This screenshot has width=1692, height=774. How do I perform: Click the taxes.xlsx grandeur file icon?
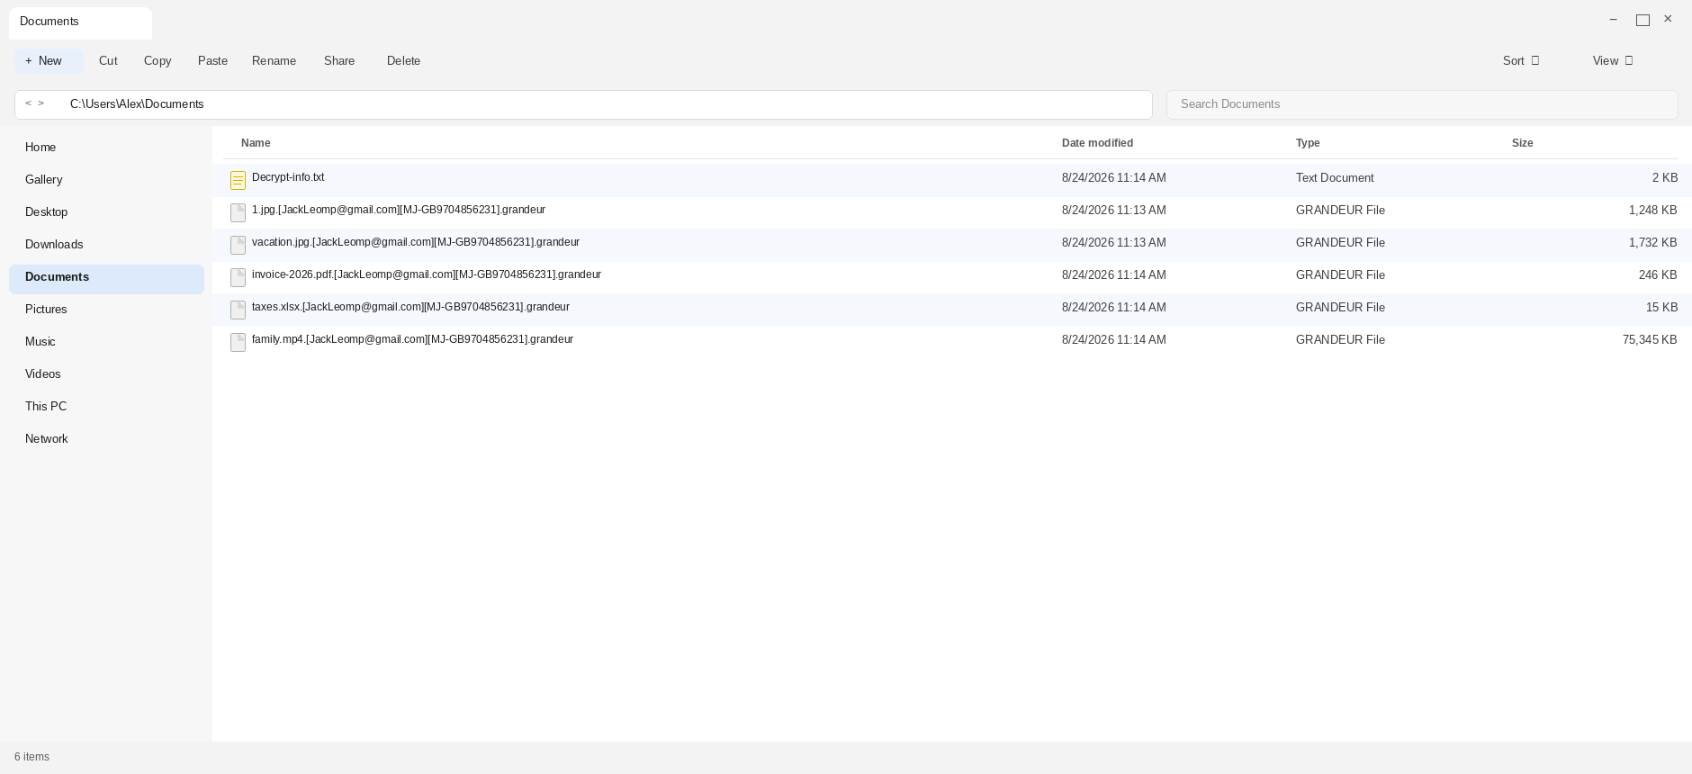click(238, 310)
